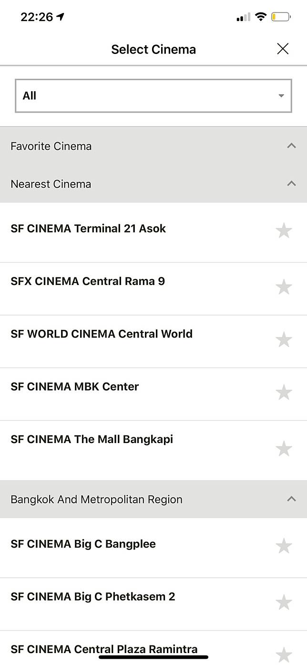Tap star icon beside Central Plaza Ramintra
This screenshot has width=307, height=665.
284,654
